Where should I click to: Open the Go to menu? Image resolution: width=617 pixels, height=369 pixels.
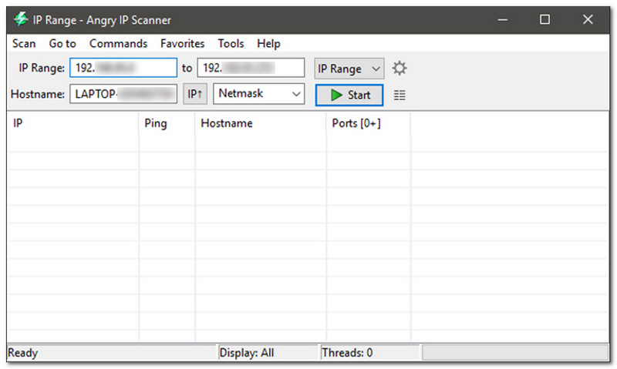(x=62, y=43)
